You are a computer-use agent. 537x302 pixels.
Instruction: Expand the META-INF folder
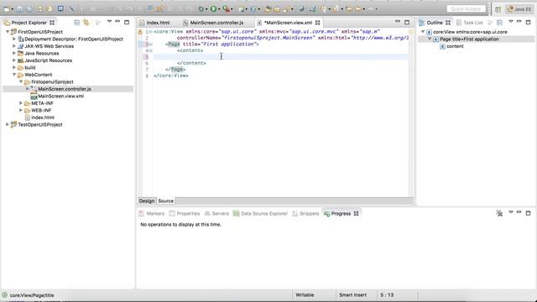(21, 103)
